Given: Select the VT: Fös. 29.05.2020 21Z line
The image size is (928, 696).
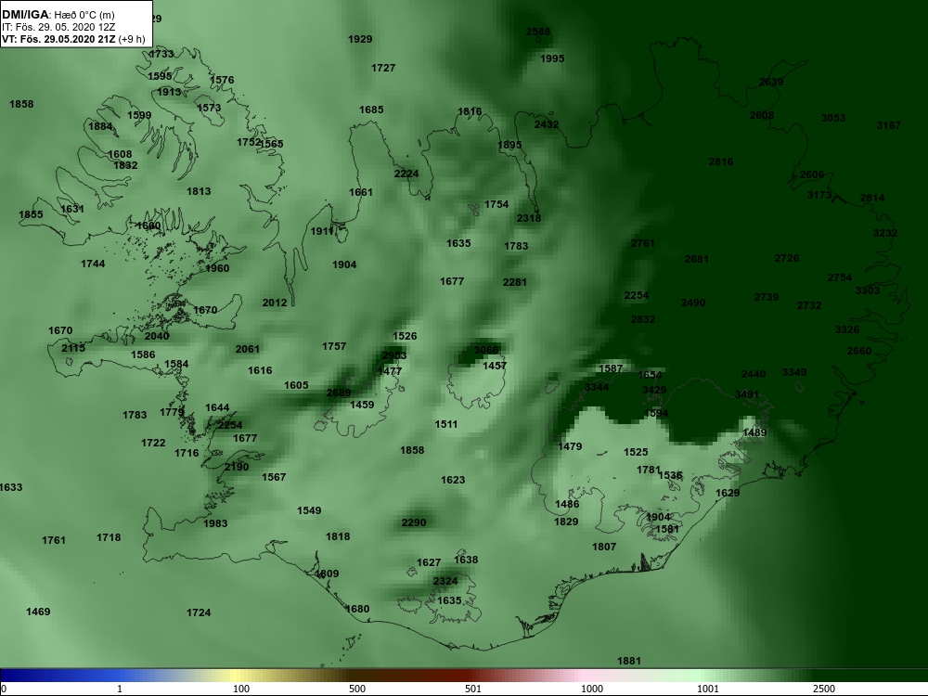Looking at the screenshot, I should click(58, 39).
